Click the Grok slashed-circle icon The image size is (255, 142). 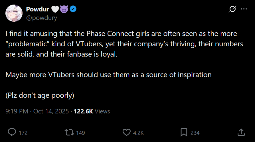tap(232, 9)
